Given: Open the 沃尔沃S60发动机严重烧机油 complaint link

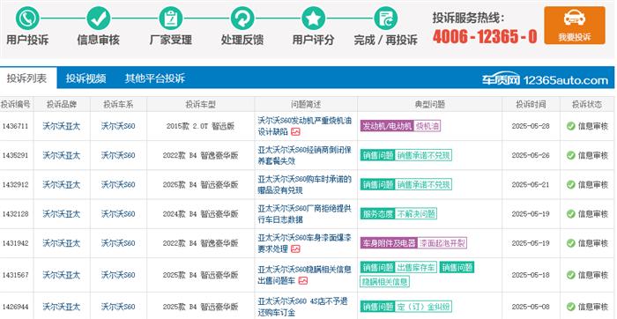Looking at the screenshot, I should pos(304,126).
